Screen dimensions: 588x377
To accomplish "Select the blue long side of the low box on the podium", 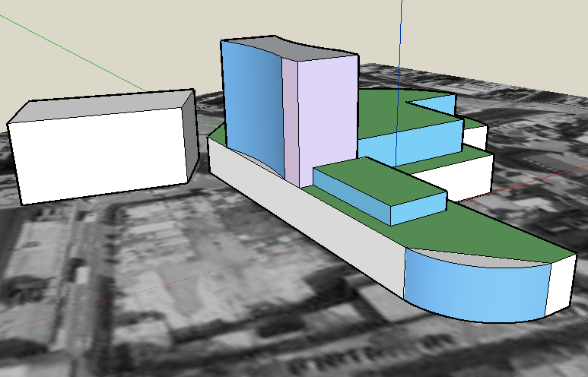I will 351,197.
